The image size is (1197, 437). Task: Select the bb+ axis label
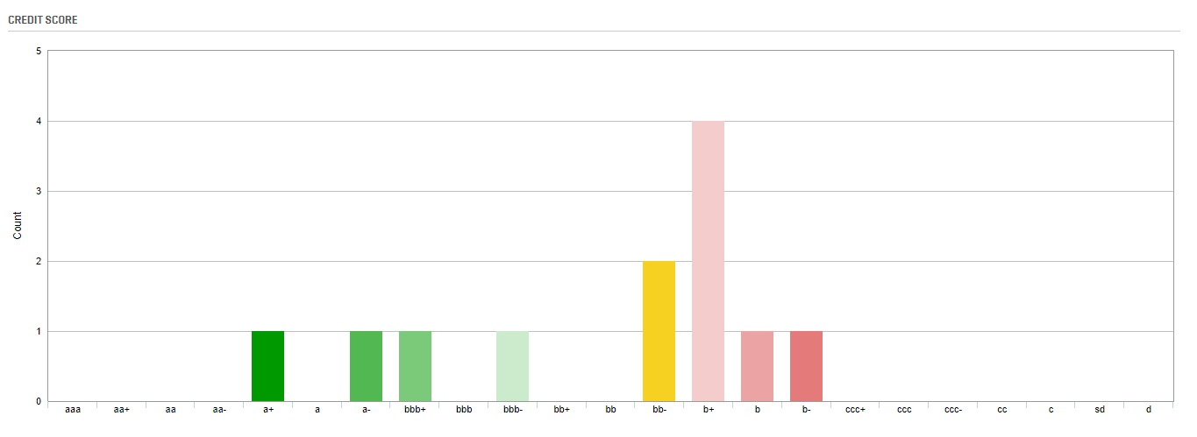pos(561,409)
